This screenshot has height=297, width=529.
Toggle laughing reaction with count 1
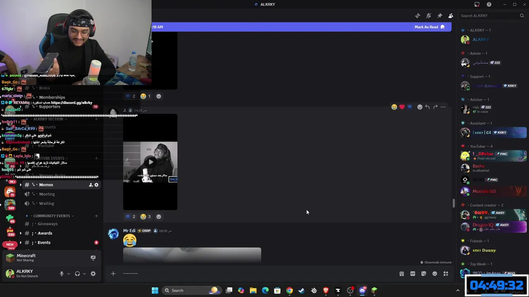coord(145,96)
